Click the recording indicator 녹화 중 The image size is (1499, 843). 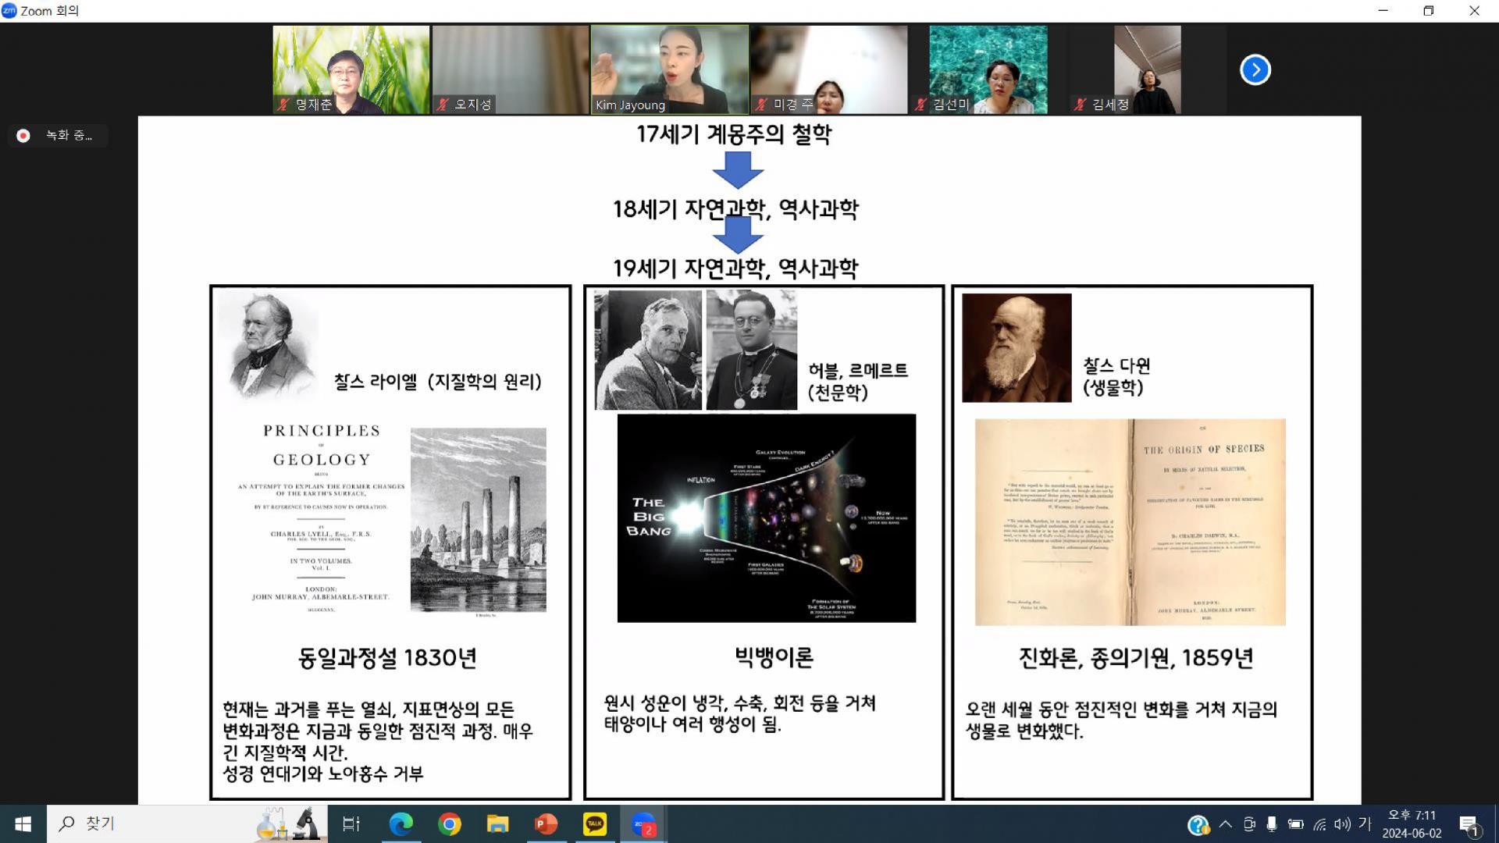coord(59,136)
